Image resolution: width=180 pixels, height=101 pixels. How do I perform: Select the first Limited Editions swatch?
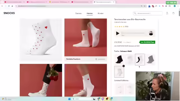119,89
